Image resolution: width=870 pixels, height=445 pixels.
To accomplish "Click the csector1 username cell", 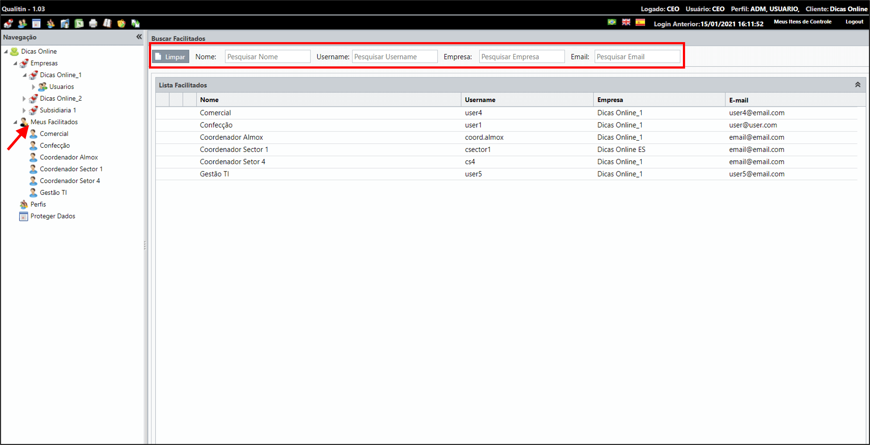I will pyautogui.click(x=478, y=149).
